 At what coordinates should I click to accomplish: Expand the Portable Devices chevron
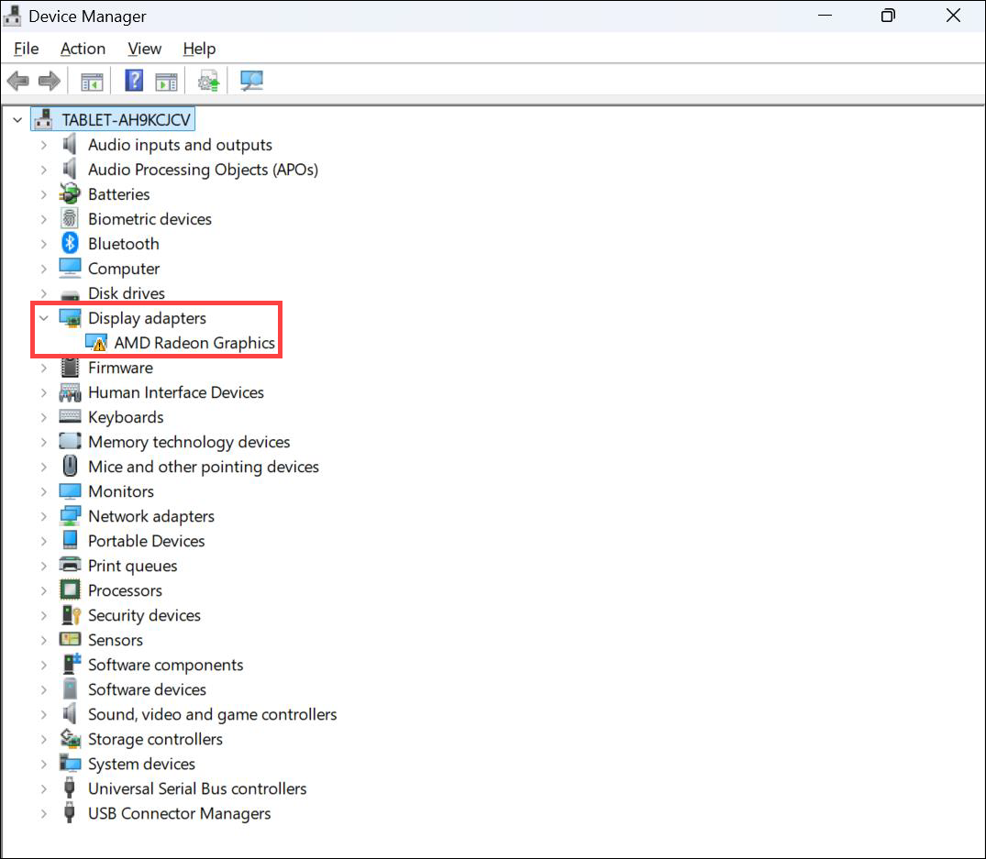click(x=43, y=541)
